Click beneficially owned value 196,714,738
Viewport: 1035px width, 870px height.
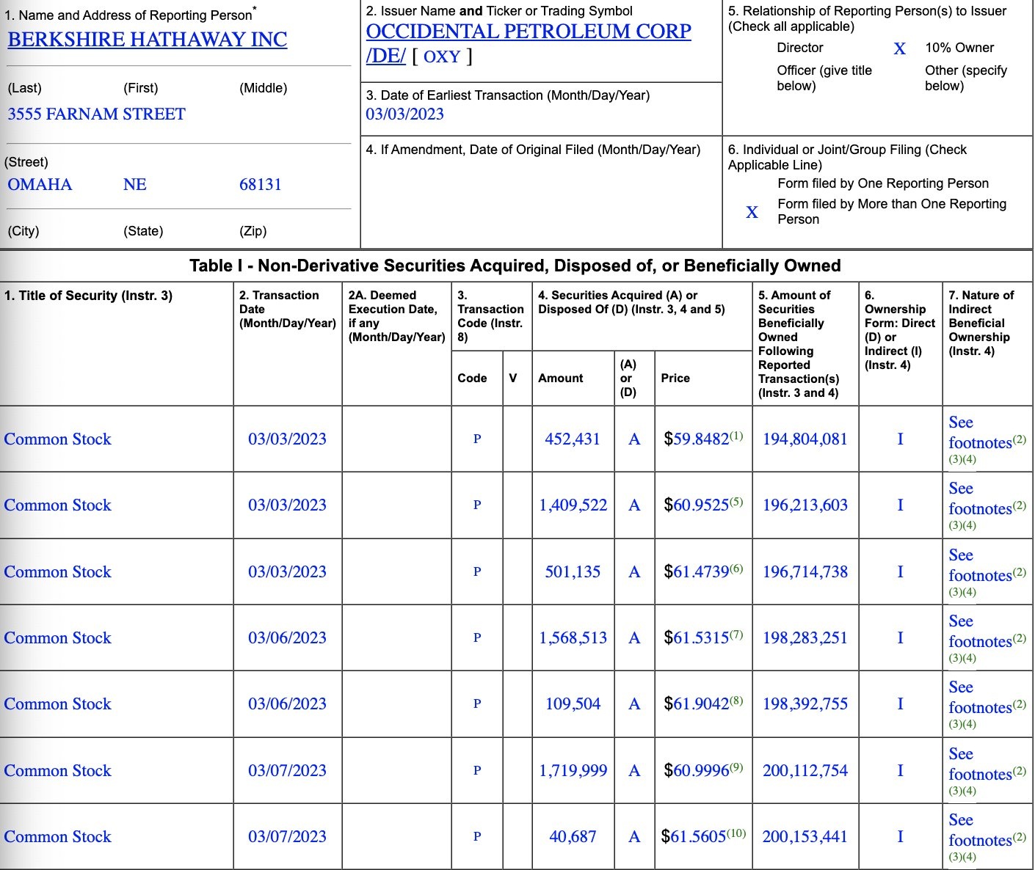click(x=805, y=572)
